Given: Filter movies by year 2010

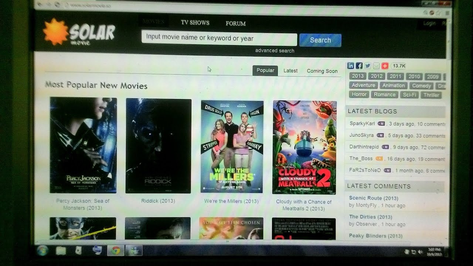Looking at the screenshot, I should [x=414, y=76].
